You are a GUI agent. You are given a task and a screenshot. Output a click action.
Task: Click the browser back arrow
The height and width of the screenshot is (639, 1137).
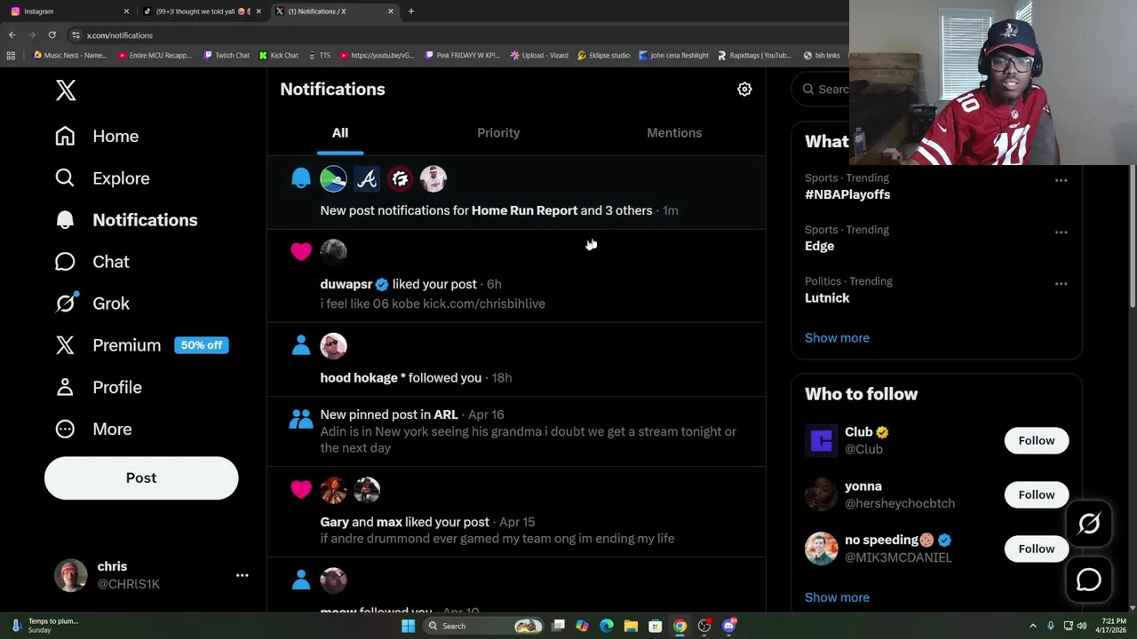pos(12,35)
